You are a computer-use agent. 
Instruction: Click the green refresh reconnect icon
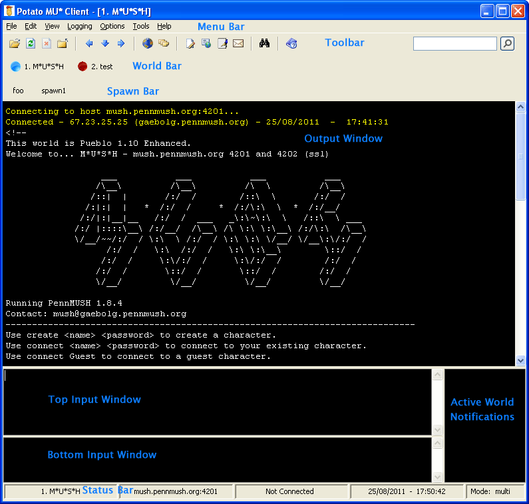point(31,43)
